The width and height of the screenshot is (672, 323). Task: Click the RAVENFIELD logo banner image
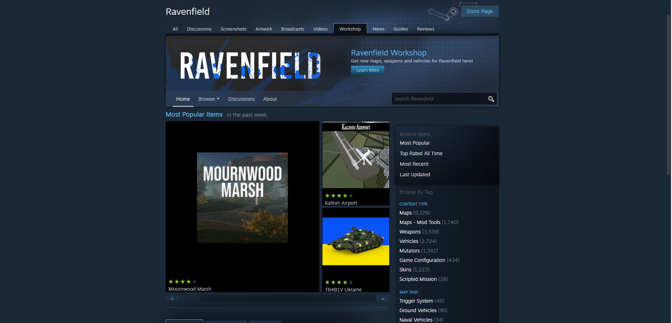pos(250,65)
